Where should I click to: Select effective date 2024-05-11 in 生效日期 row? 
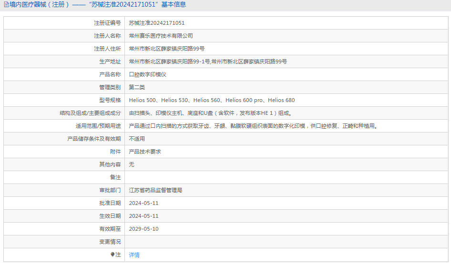point(143,216)
